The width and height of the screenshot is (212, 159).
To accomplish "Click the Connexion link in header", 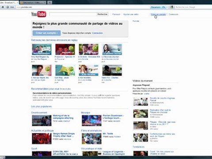I will coord(174,15).
